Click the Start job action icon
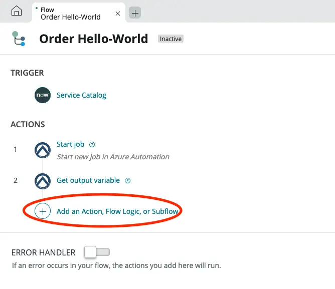Image resolution: width=335 pixels, height=289 pixels. pyautogui.click(x=43, y=149)
